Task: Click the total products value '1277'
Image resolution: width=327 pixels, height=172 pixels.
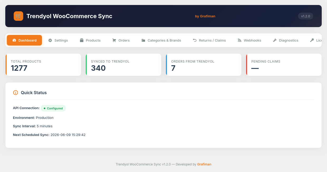Action: point(19,68)
